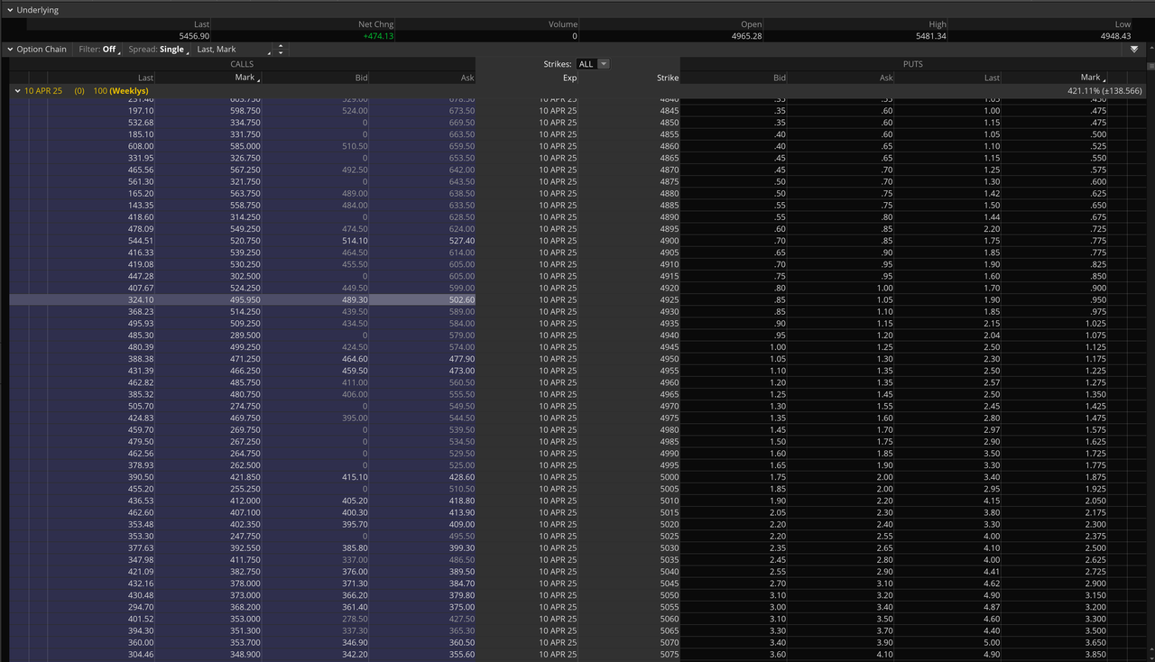Click the 100 (Weeklys) label

[x=120, y=90]
